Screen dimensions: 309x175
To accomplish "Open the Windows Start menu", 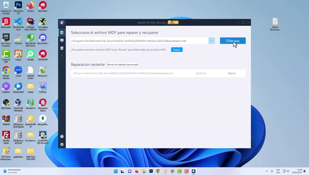I will pos(116,171).
